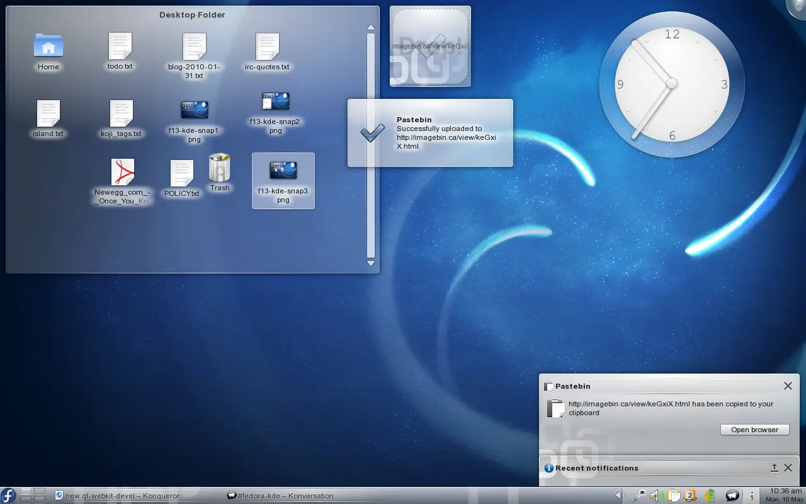Viewport: 806px width, 504px height.
Task: Click the Desktop Folder title
Action: pyautogui.click(x=192, y=14)
